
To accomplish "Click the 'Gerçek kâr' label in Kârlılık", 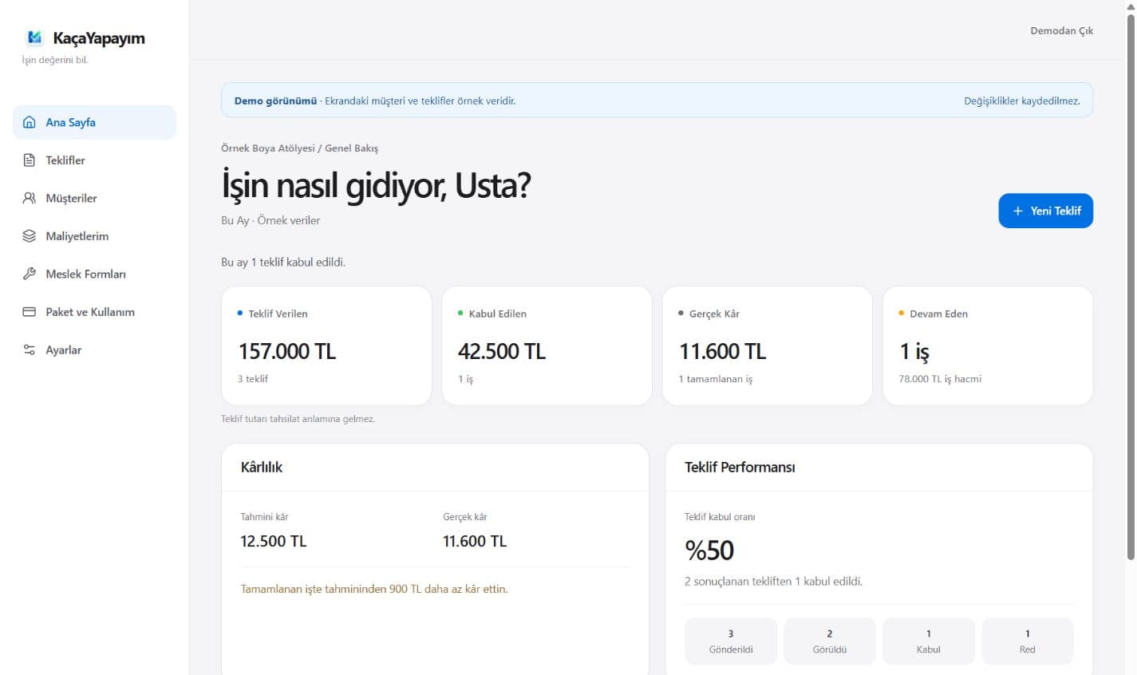I will 465,517.
